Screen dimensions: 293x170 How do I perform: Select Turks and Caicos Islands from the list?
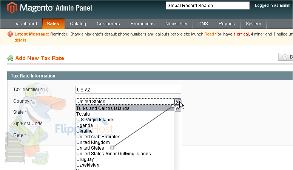pos(125,108)
